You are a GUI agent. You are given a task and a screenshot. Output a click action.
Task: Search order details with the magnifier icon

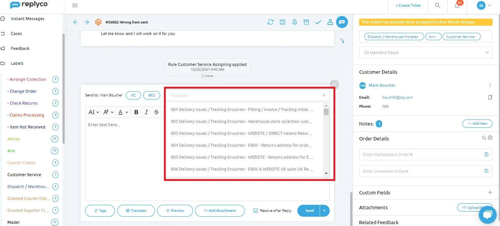[484, 138]
